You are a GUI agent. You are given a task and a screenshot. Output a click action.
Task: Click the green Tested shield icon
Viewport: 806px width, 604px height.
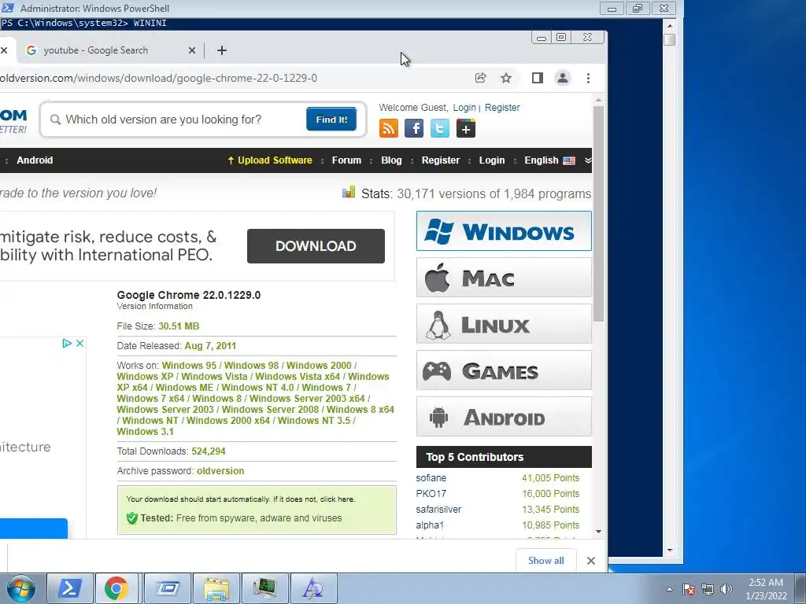pos(132,518)
